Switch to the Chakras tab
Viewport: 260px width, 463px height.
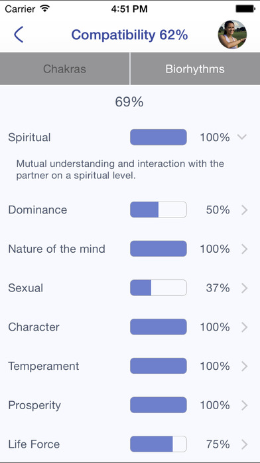click(x=64, y=69)
